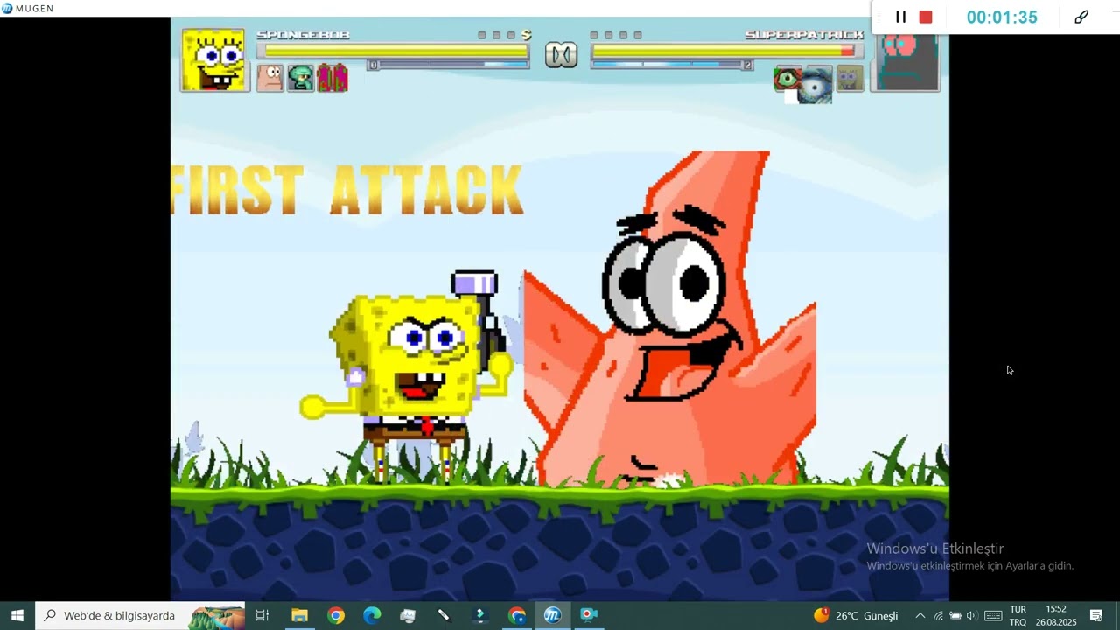Launch the first Google Chrome taskbar icon
The width and height of the screenshot is (1120, 630).
pos(336,615)
